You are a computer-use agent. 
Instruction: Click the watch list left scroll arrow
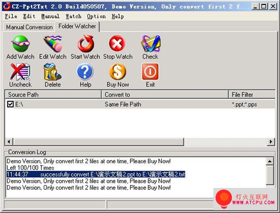[8, 142]
